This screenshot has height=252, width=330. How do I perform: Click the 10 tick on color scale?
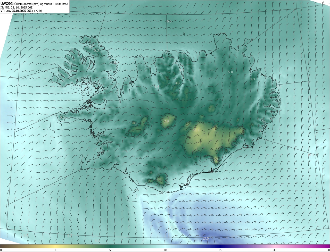165,250
